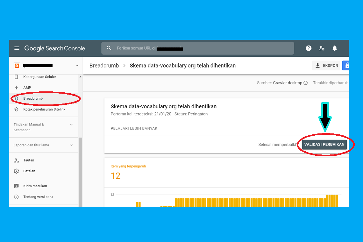Viewport: 363px width, 242px height.
Task: Click the Tautan network icon
Action: 16,160
